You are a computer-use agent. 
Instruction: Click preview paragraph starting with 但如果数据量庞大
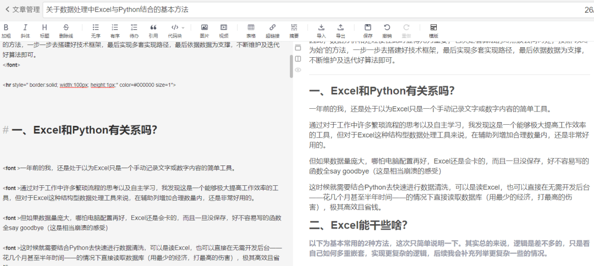tap(449, 166)
